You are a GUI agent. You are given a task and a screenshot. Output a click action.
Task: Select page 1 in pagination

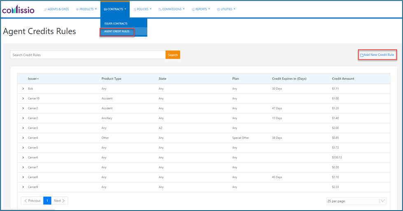pyautogui.click(x=47, y=201)
